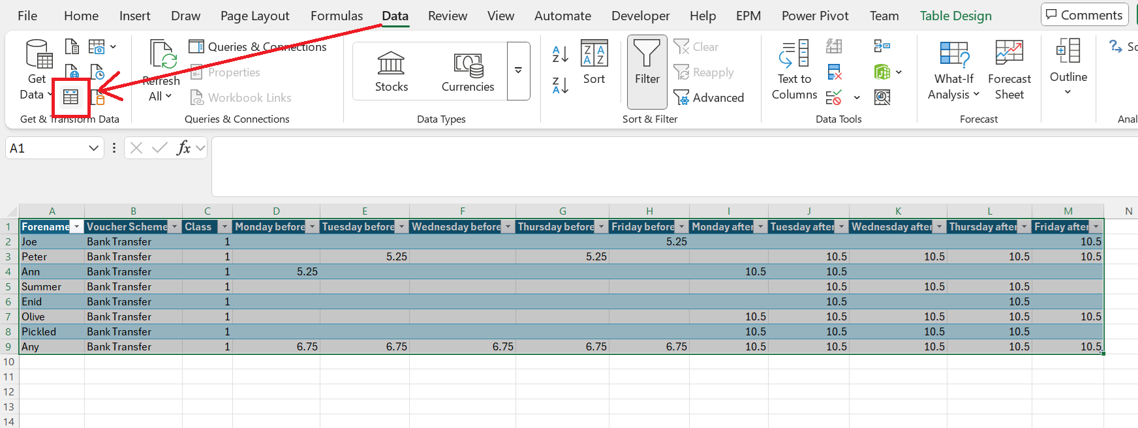
Task: Open Advanced filter options
Action: [709, 98]
